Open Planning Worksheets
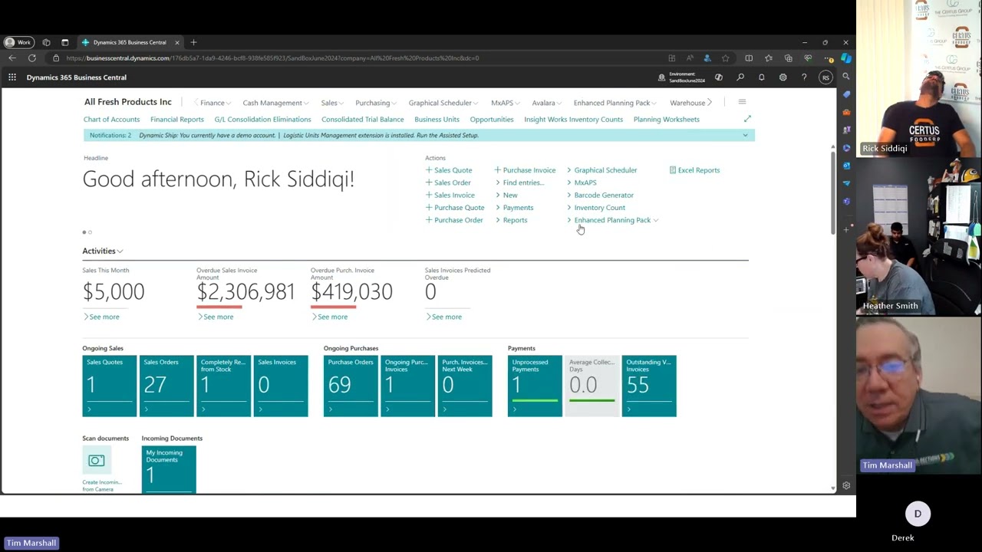This screenshot has width=982, height=552. [667, 119]
